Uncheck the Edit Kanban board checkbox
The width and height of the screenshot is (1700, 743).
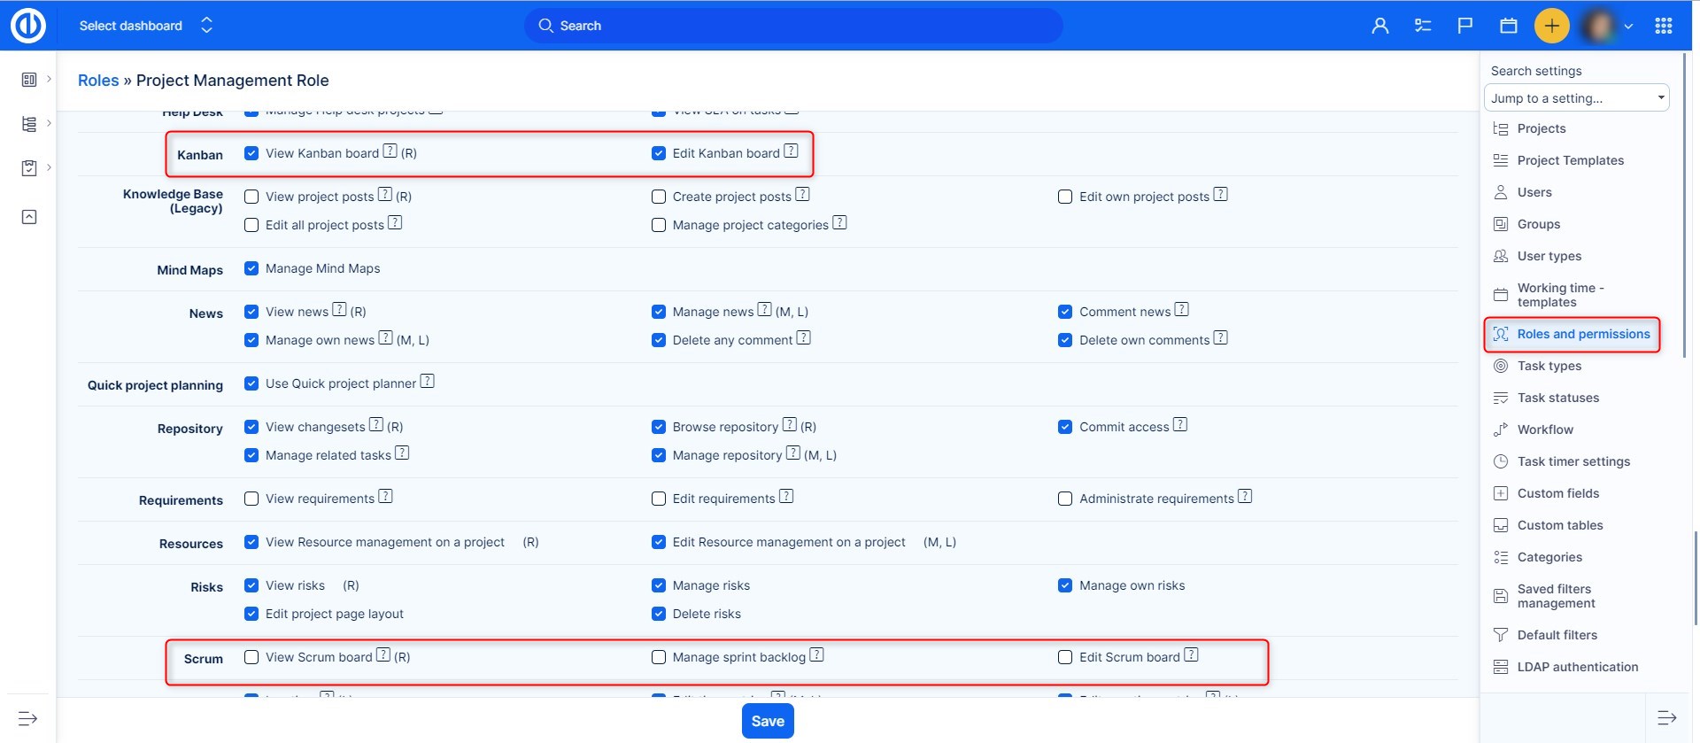point(659,153)
